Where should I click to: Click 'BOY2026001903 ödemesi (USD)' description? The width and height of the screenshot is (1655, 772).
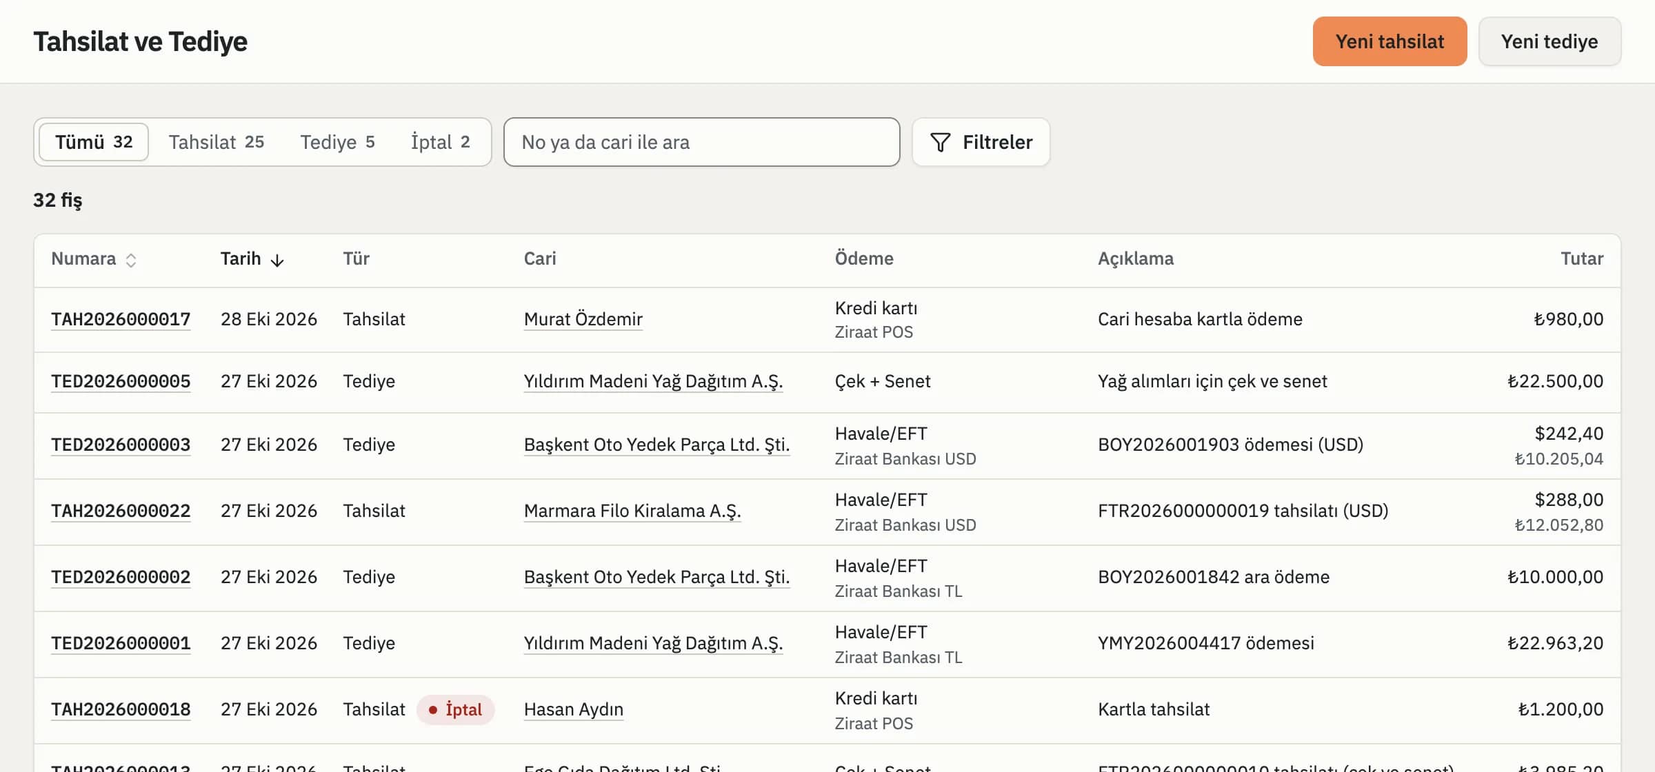tap(1230, 445)
